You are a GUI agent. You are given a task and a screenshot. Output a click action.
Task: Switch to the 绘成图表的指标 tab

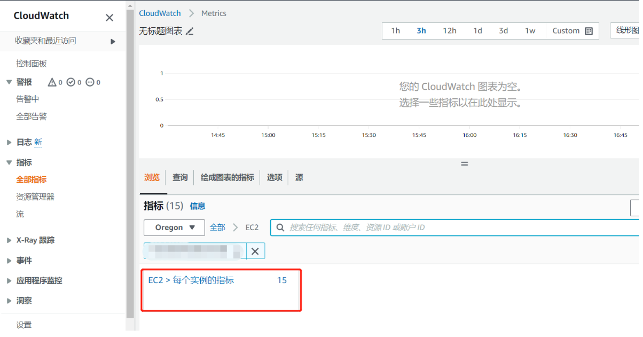(x=228, y=177)
